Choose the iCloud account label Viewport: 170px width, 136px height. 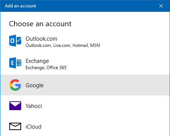tap(33, 127)
